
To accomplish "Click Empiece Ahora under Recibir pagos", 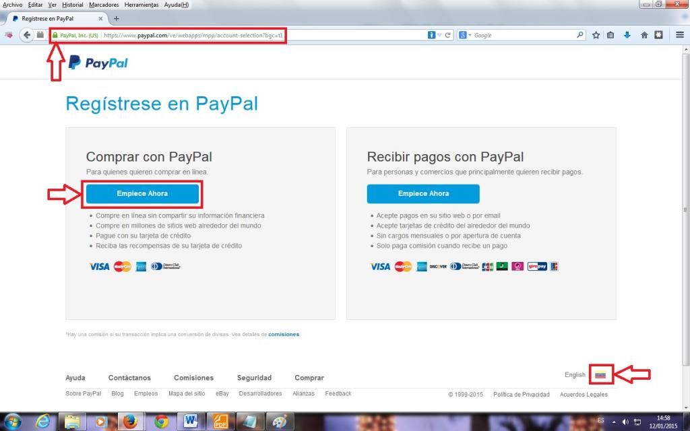I will point(423,193).
